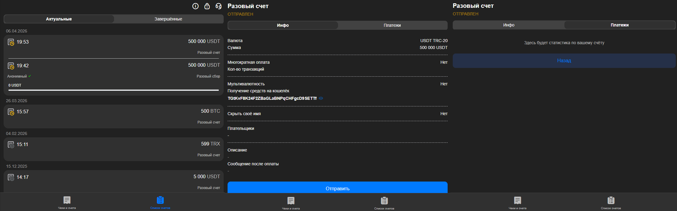Click Скрыть своё имя label
The width and height of the screenshot is (677, 211).
pos(244,114)
